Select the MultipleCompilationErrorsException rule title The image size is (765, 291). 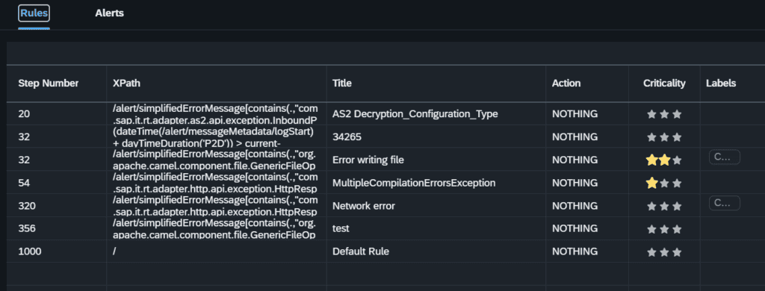pyautogui.click(x=414, y=183)
